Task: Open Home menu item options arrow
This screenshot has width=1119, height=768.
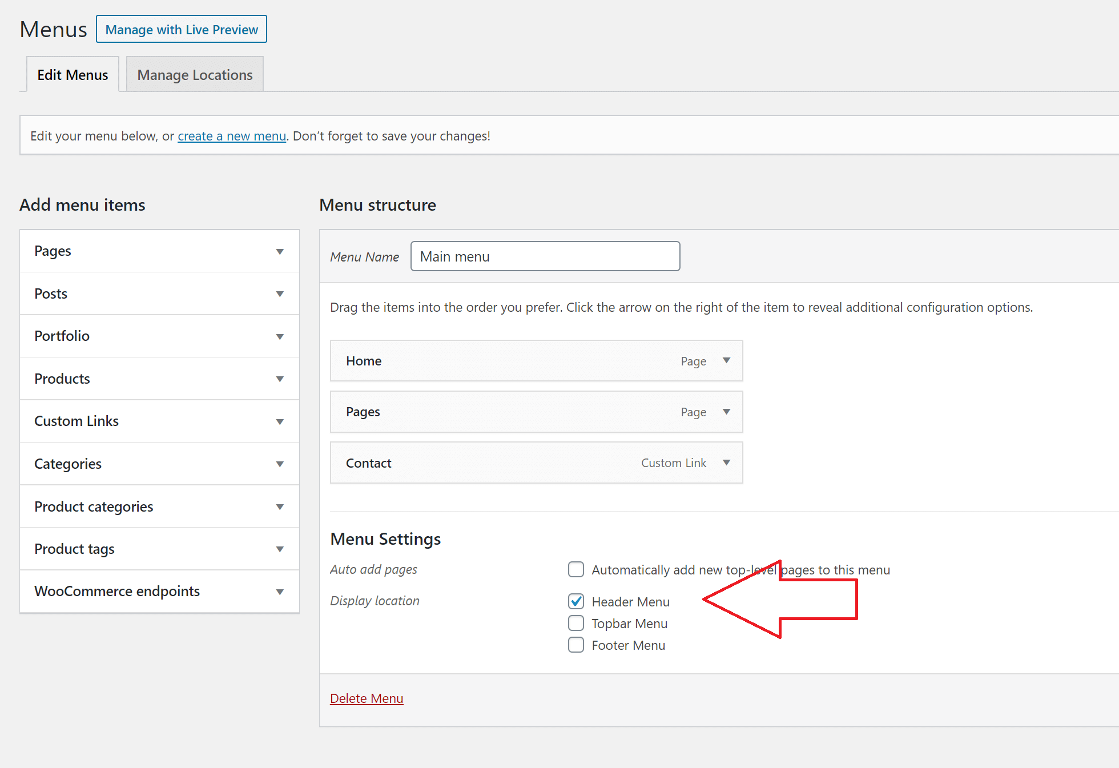Action: tap(726, 360)
